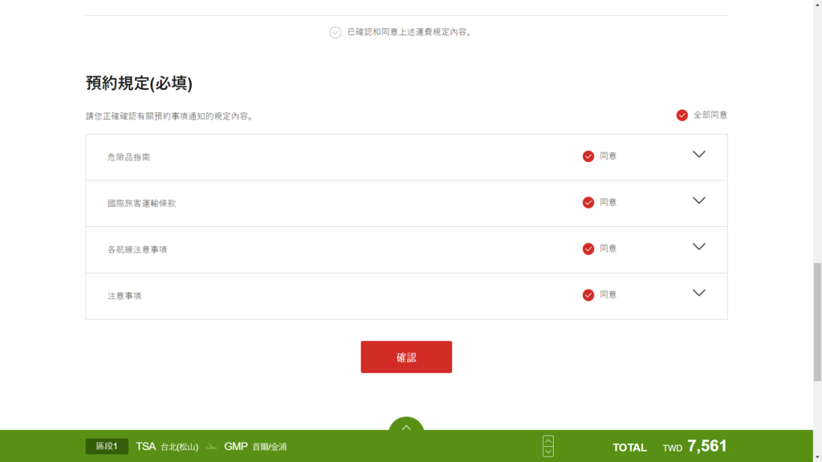
Task: Click the scrollbar down arrow
Action: pyautogui.click(x=817, y=458)
